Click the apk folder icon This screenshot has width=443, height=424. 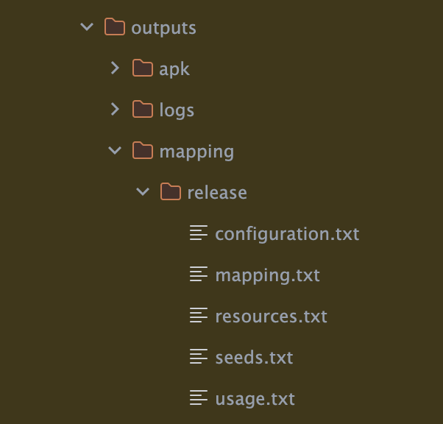[143, 68]
